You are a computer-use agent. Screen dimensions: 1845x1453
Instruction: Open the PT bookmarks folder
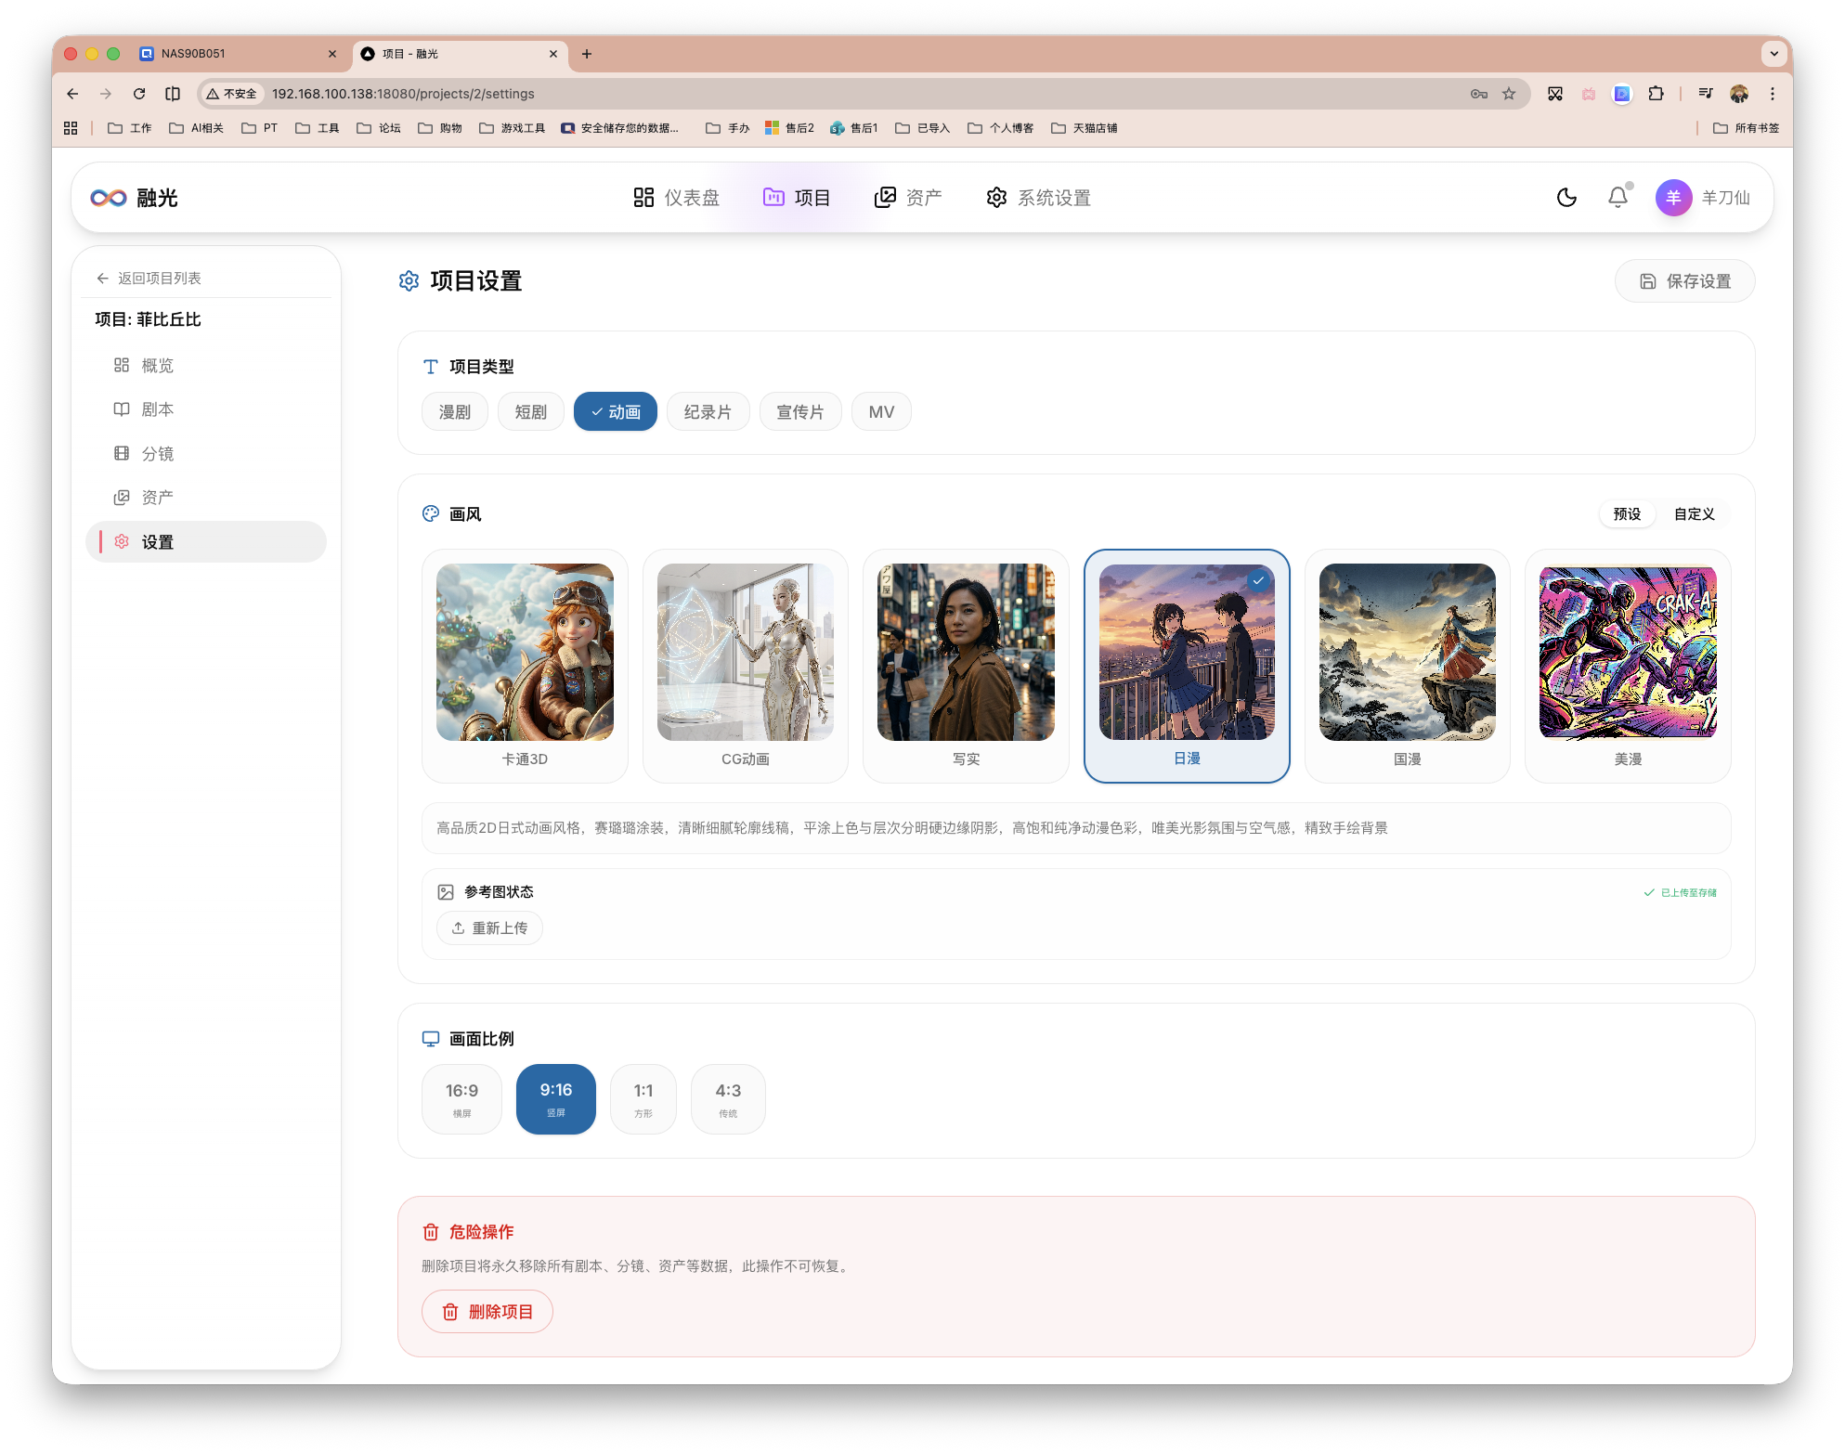pyautogui.click(x=260, y=128)
